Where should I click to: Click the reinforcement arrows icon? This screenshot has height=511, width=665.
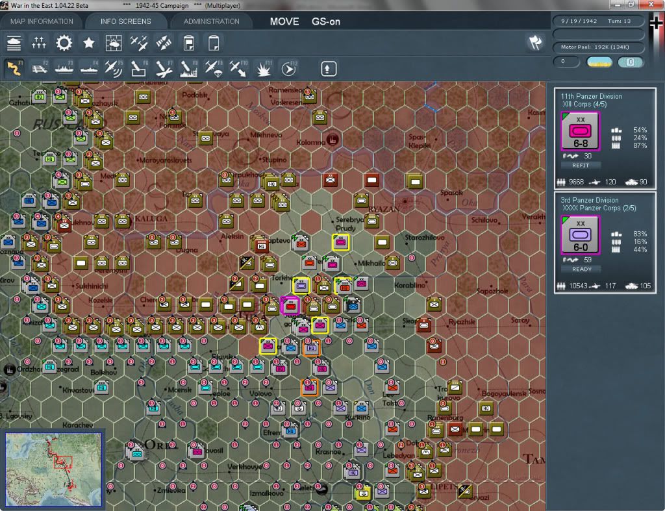point(164,44)
